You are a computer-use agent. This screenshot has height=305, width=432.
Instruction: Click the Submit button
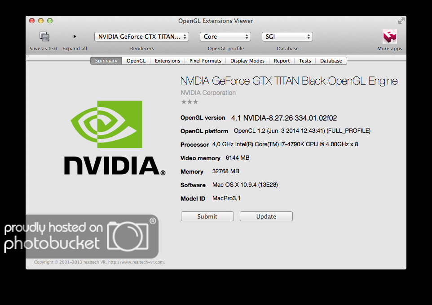pyautogui.click(x=207, y=216)
